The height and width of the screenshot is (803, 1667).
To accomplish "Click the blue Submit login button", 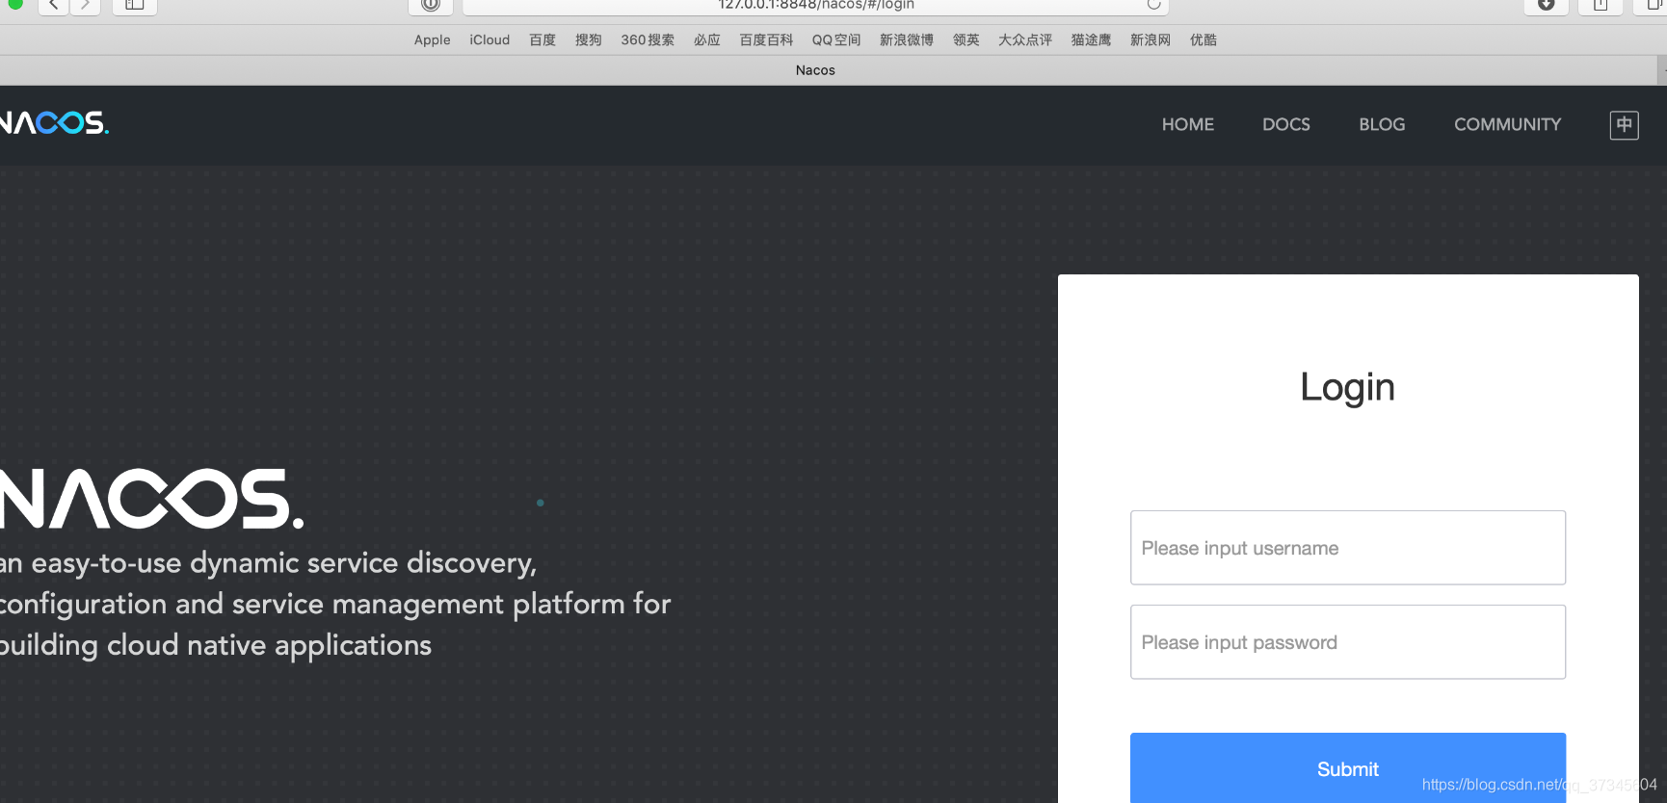I will pyautogui.click(x=1348, y=768).
